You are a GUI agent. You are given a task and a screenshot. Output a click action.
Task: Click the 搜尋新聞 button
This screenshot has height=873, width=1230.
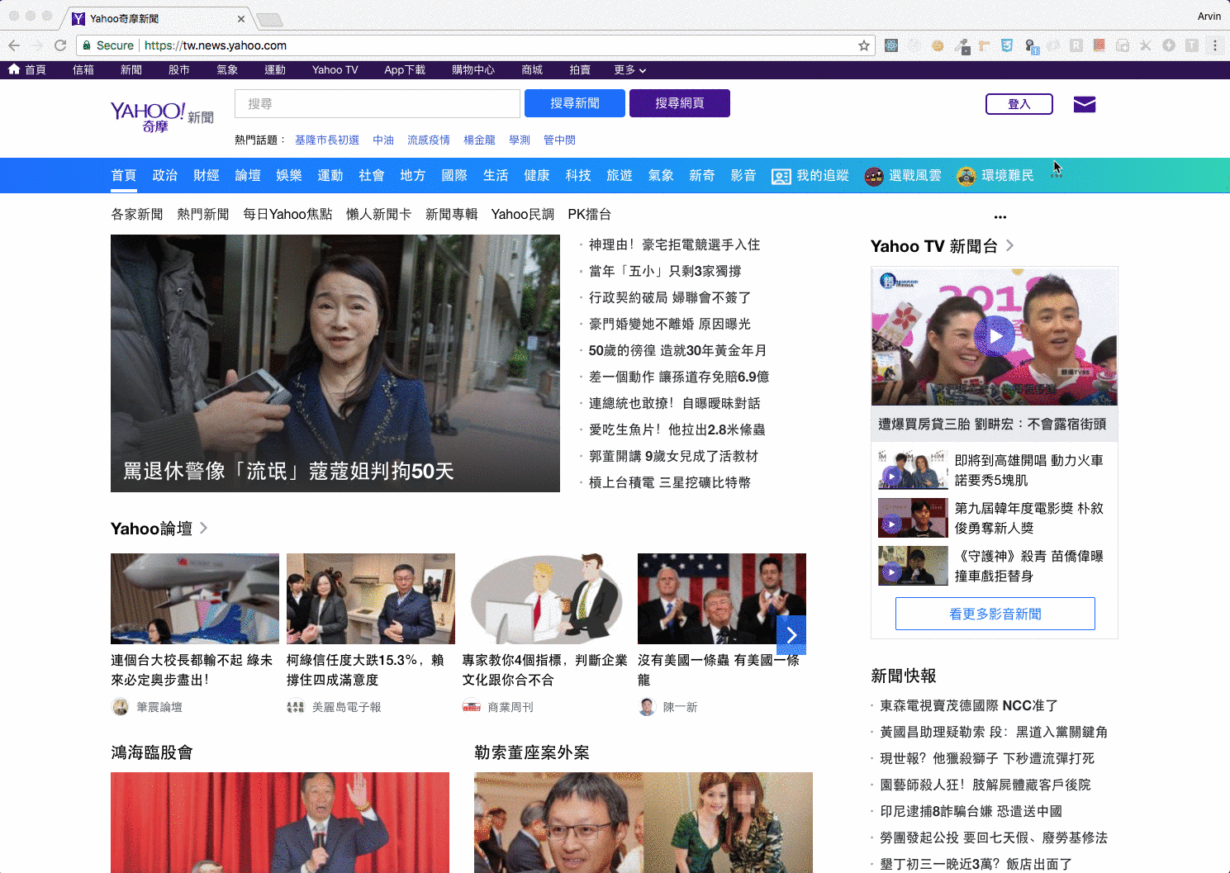[575, 103]
